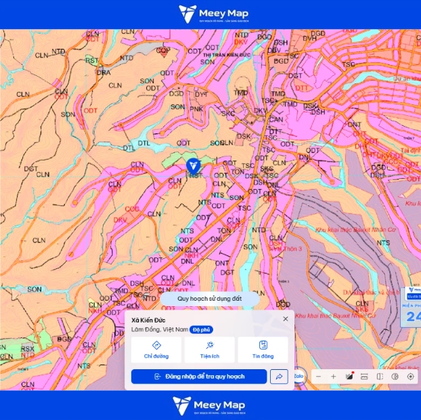The width and height of the screenshot is (421, 420).
Task: Open the Meey Map ad banner on right
Action: pos(411,308)
